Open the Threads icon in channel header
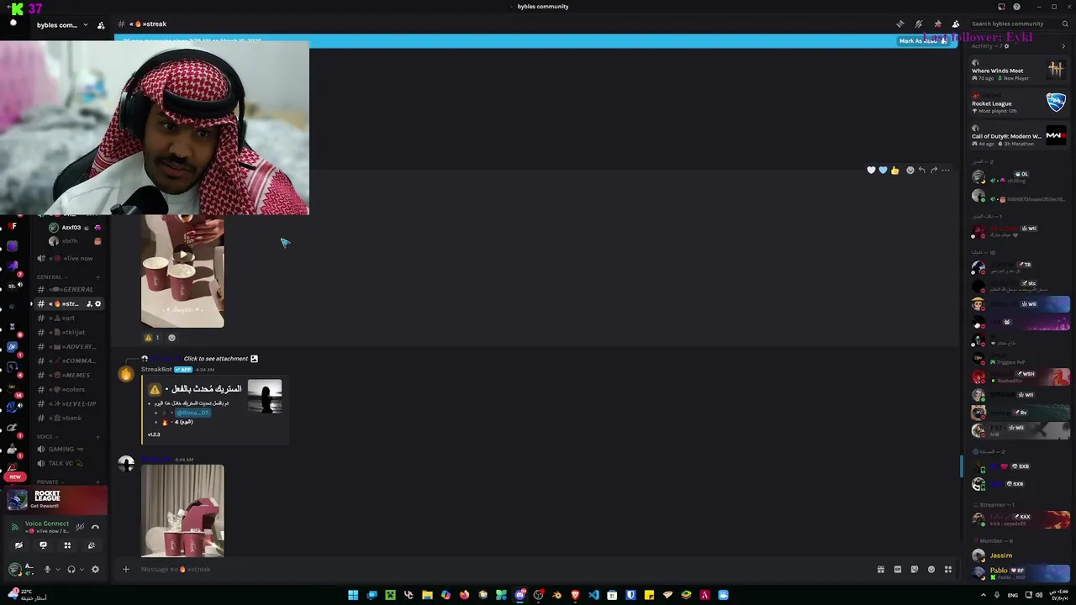Screen dimensions: 1076x605 coord(900,24)
